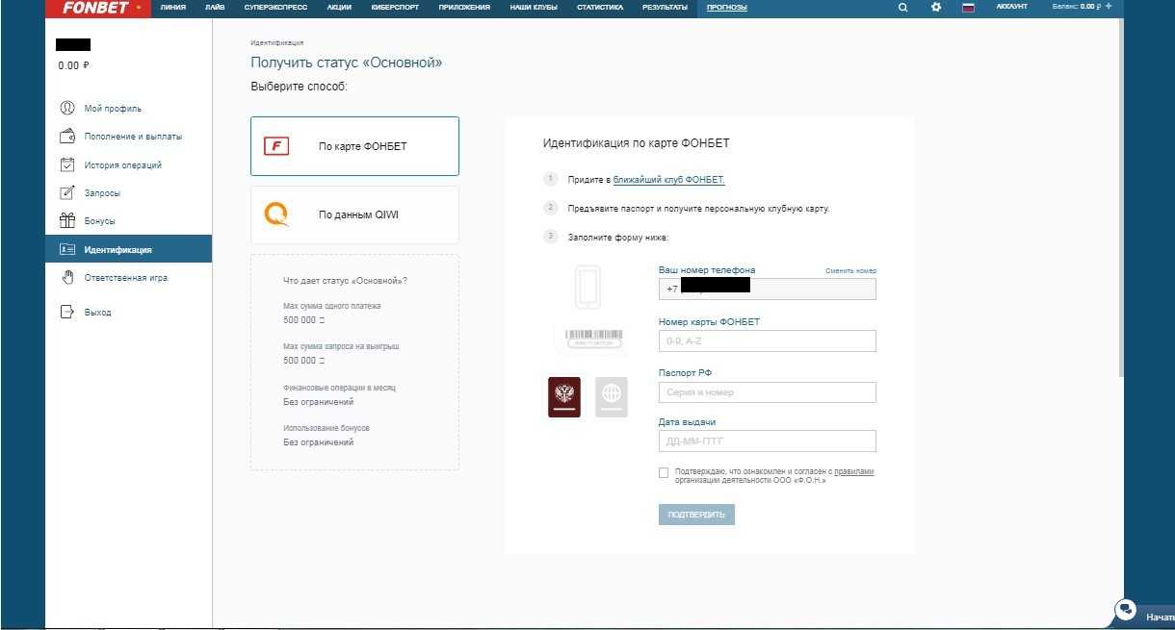Open the ЛИНИЯ menu
Viewport: 1175px width, 630px height.
pyautogui.click(x=173, y=7)
